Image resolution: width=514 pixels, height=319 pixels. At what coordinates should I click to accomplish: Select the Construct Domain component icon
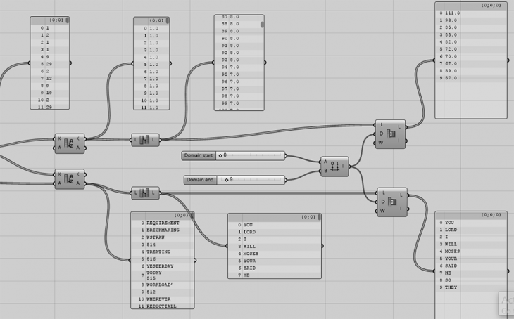(336, 167)
